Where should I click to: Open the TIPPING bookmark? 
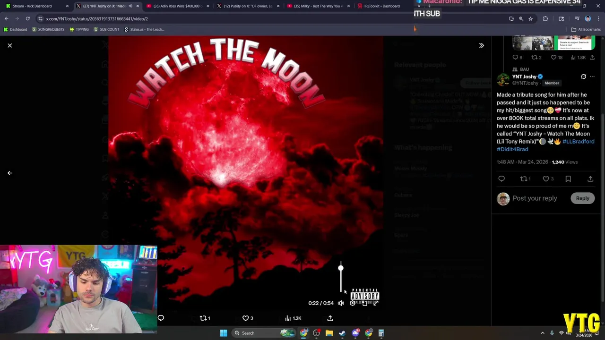79,29
